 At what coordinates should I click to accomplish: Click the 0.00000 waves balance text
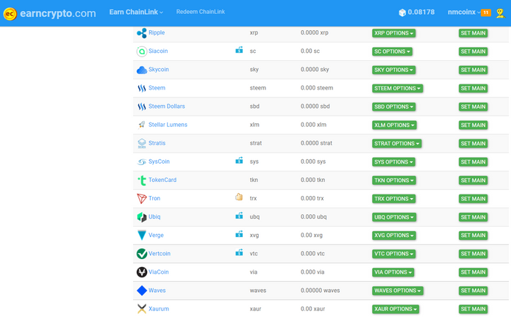point(320,291)
